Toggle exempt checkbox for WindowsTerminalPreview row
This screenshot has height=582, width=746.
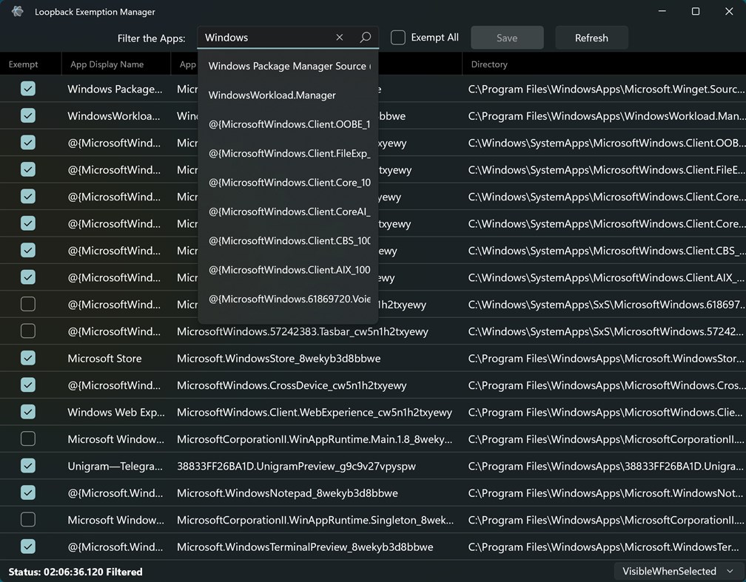tap(28, 547)
